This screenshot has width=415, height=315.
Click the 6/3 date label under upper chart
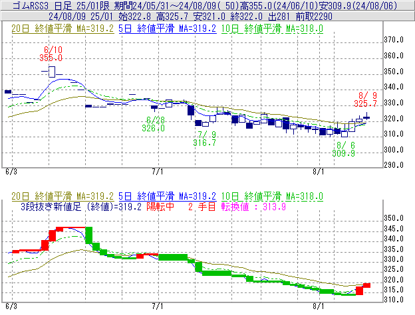pyautogui.click(x=11, y=172)
